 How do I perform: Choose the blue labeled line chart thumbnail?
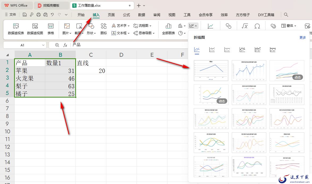249,71
